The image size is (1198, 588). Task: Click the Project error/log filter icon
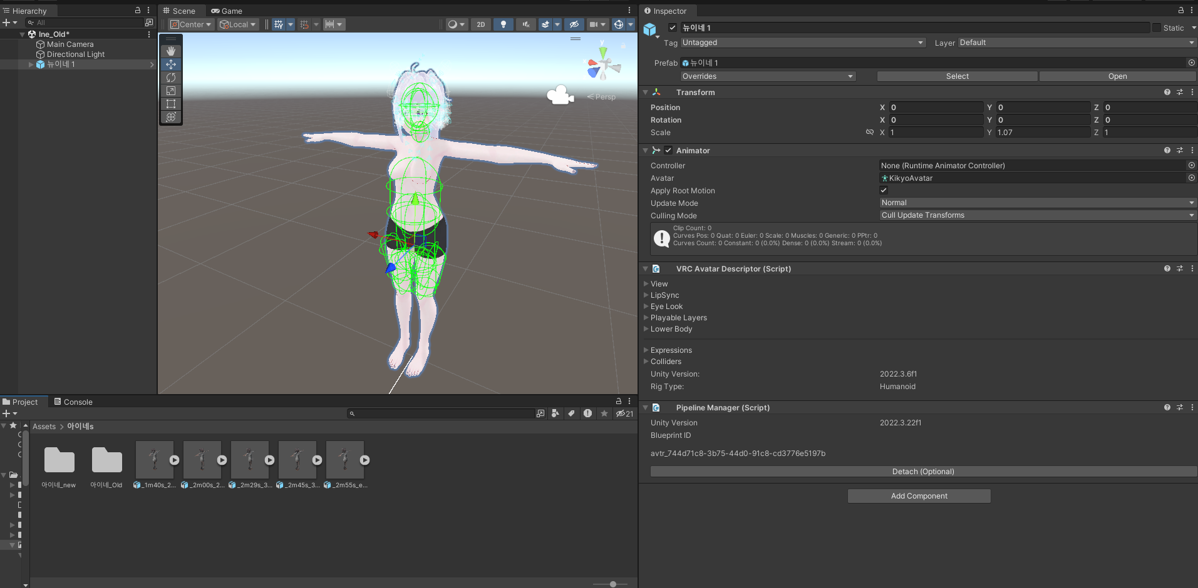point(587,413)
